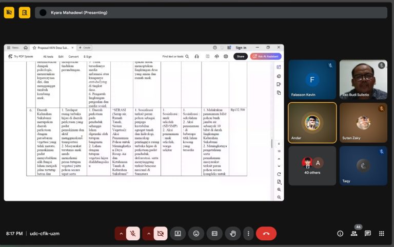Open the emoji reactions button
Viewport: 394px width, 247px height.
pyautogui.click(x=196, y=234)
